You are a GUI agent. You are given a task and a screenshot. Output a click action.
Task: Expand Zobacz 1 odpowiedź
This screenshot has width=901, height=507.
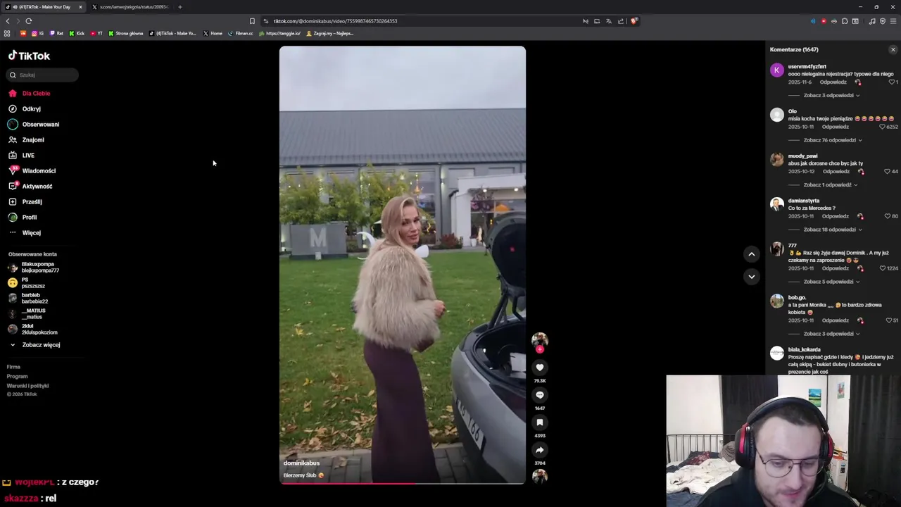coord(831,184)
